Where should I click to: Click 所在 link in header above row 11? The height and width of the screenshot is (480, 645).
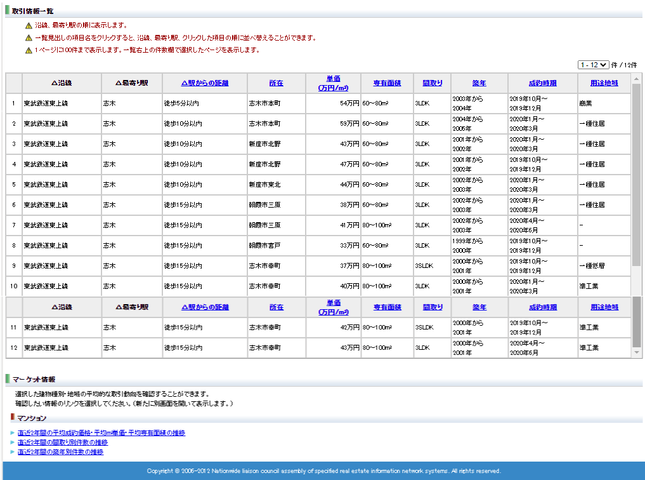point(277,307)
